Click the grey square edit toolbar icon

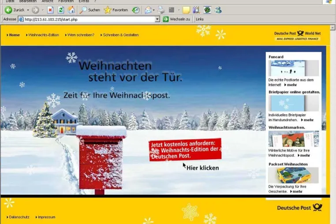(172, 10)
